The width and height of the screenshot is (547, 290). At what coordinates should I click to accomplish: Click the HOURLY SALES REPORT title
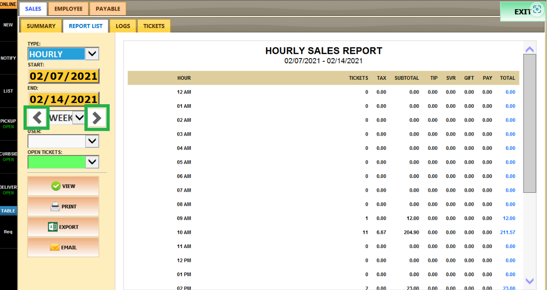(x=324, y=51)
